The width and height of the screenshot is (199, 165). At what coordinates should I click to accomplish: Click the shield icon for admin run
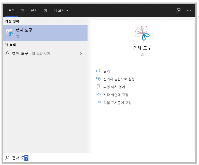point(98,79)
